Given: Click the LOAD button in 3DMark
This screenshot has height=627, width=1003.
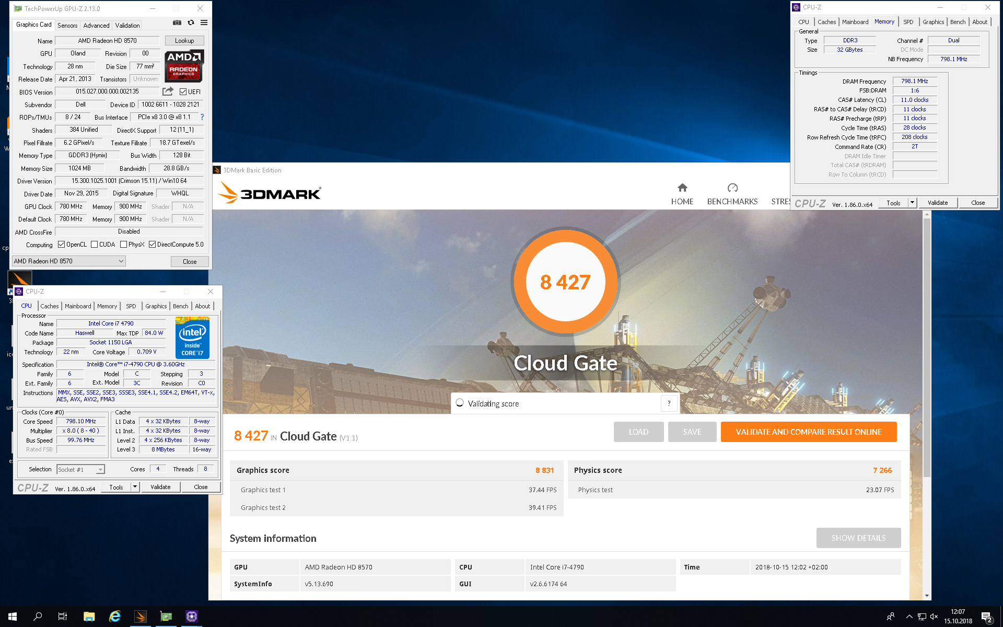Looking at the screenshot, I should 638,432.
